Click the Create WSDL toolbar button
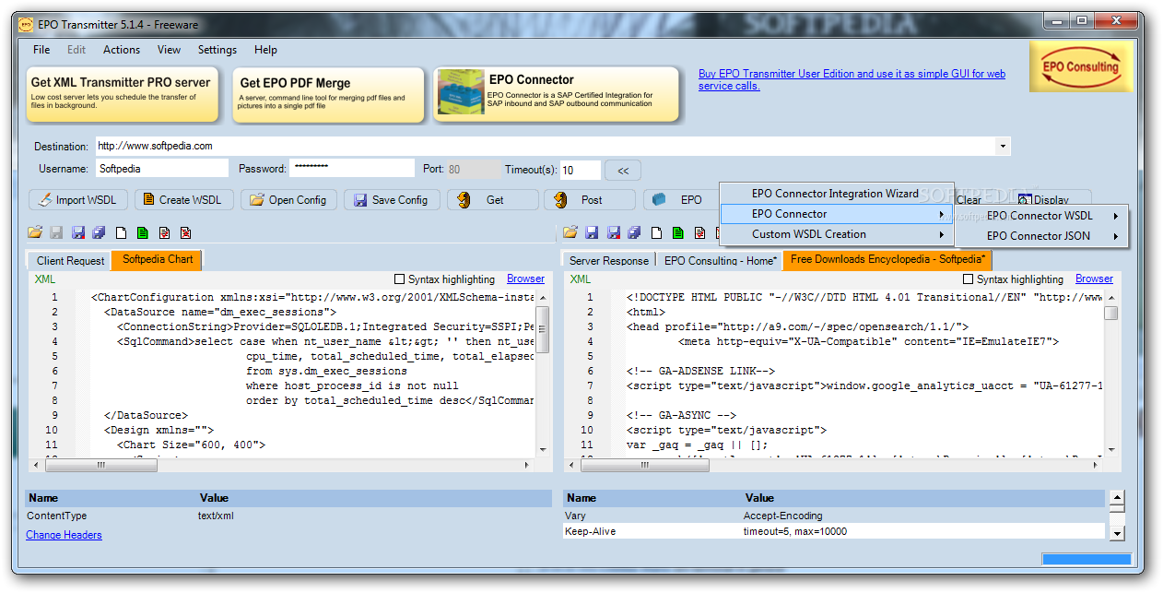 click(x=183, y=199)
